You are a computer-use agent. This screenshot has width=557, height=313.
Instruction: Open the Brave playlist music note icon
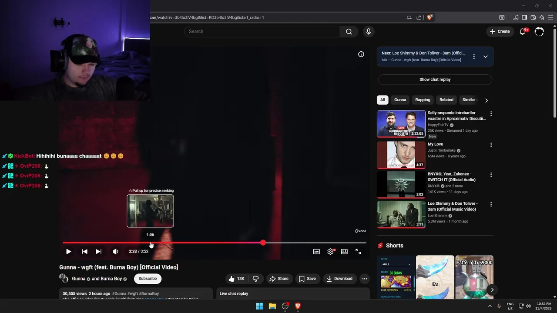click(x=516, y=17)
